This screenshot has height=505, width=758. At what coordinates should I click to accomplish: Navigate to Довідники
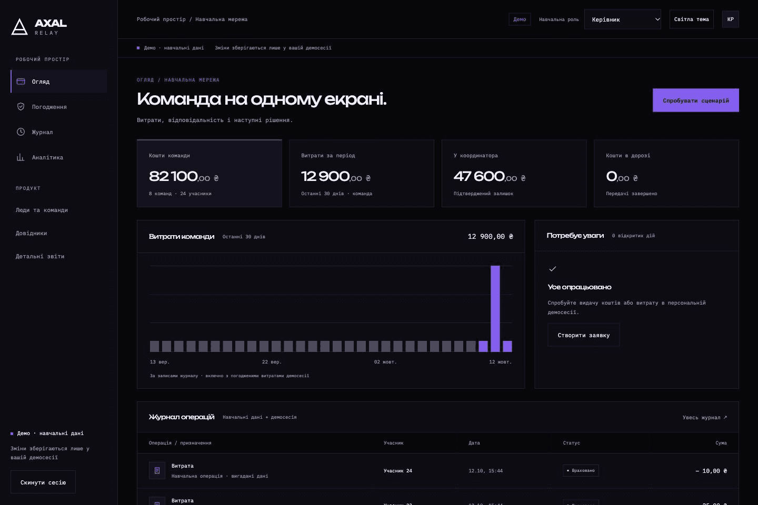click(32, 233)
